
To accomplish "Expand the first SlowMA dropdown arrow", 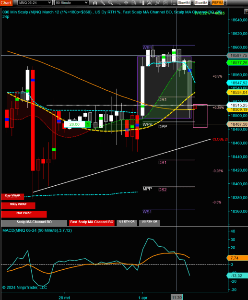I will [x=192, y=3].
